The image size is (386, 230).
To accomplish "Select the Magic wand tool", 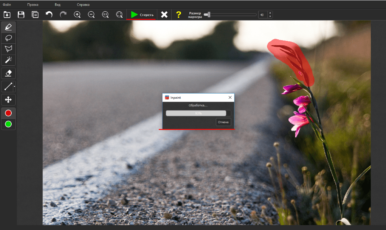I will 8,60.
